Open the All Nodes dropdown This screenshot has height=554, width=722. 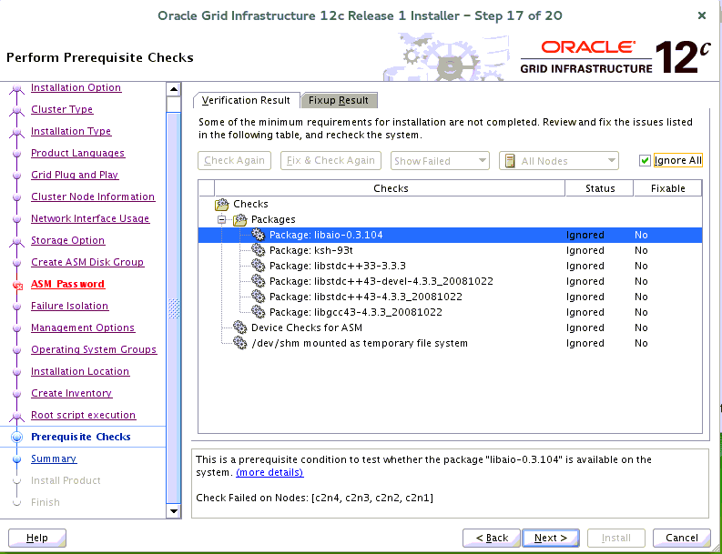click(x=558, y=161)
